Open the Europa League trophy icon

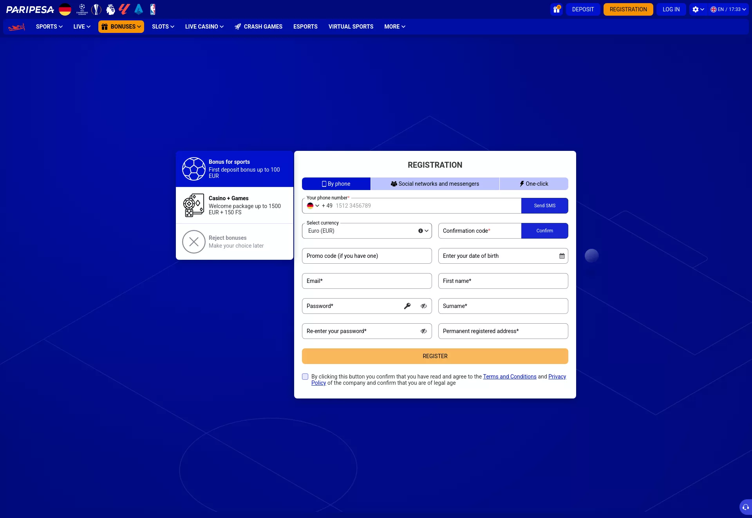tap(96, 9)
